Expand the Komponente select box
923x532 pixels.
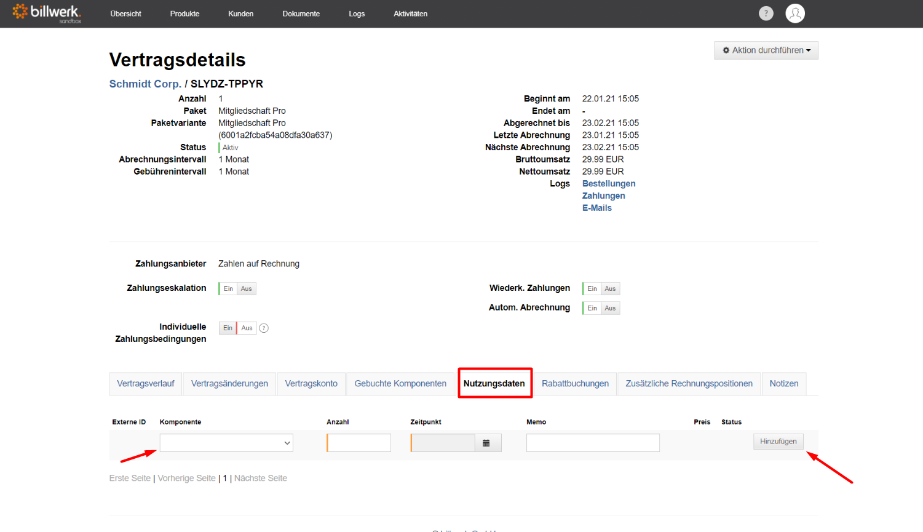click(226, 443)
